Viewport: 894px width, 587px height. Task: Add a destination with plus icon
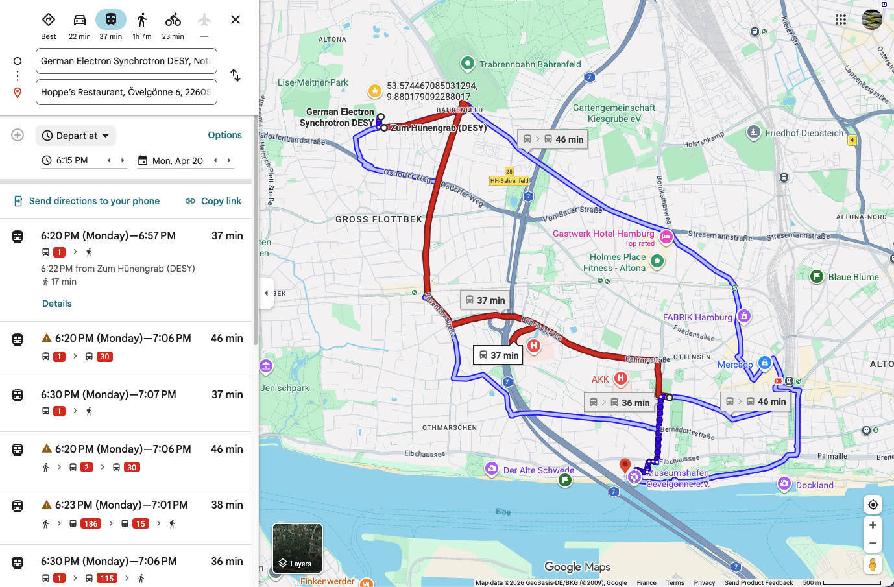18,135
